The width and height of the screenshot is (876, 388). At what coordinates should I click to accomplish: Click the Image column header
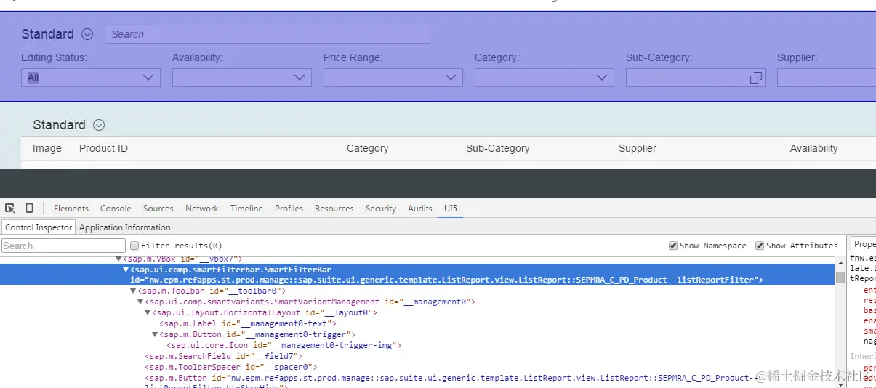47,148
